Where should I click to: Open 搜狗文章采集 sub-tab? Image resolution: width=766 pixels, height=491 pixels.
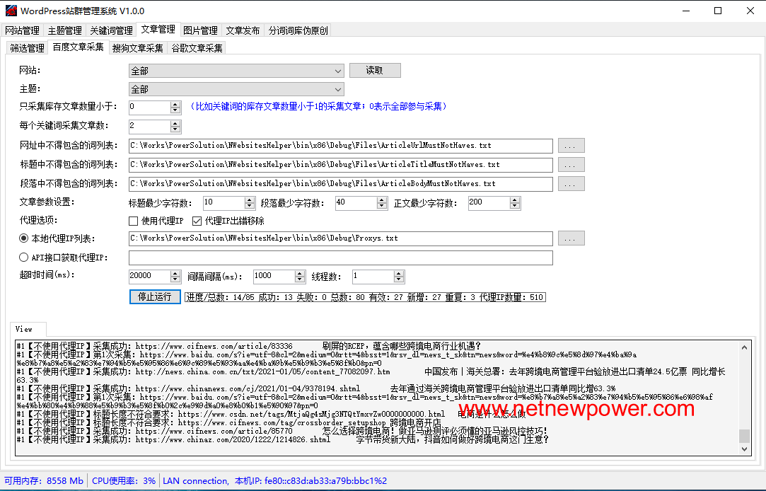pos(138,48)
